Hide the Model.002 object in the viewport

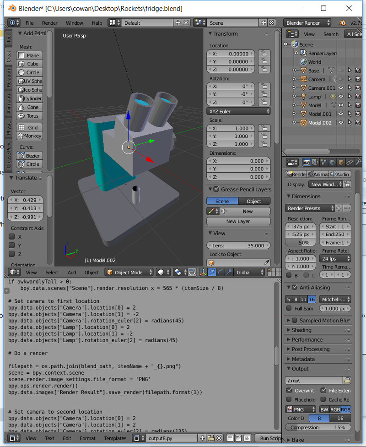pos(340,123)
